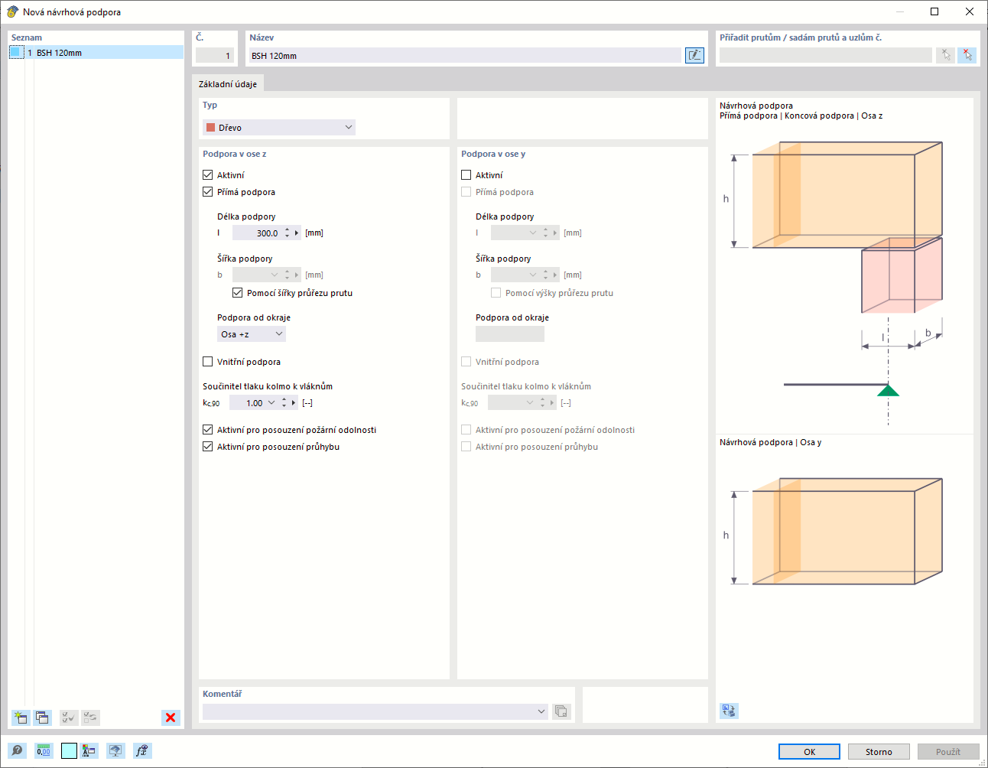The image size is (988, 768).
Task: Delete the selected entry with the red X
Action: tap(171, 718)
